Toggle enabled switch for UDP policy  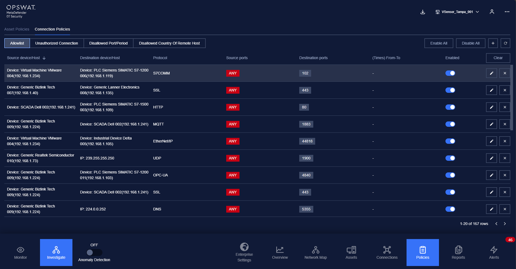[x=450, y=158]
